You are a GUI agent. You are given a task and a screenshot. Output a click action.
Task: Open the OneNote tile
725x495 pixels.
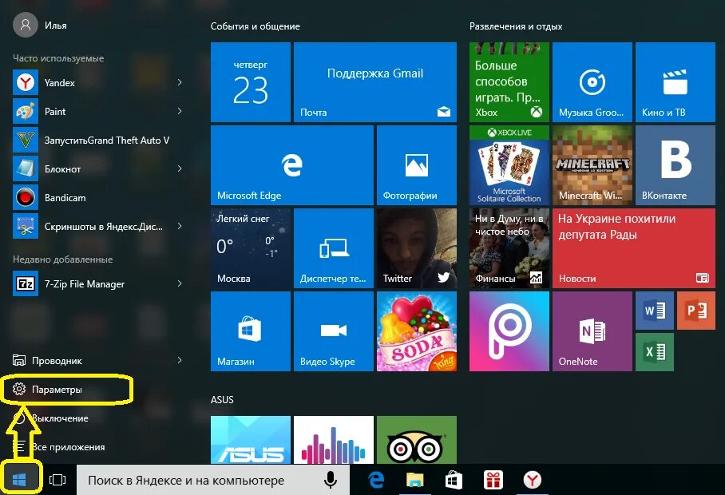pyautogui.click(x=592, y=331)
